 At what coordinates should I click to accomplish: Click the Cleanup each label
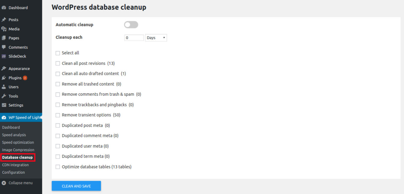69,37
